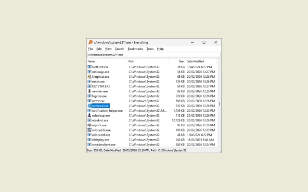308x192 pixels.
Task: Click the omadmclient.exe file icon
Action: (x=90, y=144)
